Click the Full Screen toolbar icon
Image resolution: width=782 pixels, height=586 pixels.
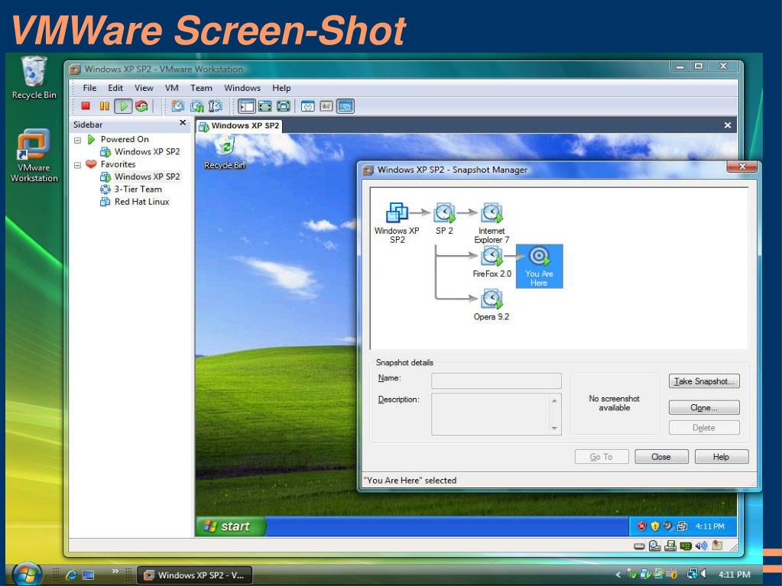[284, 106]
